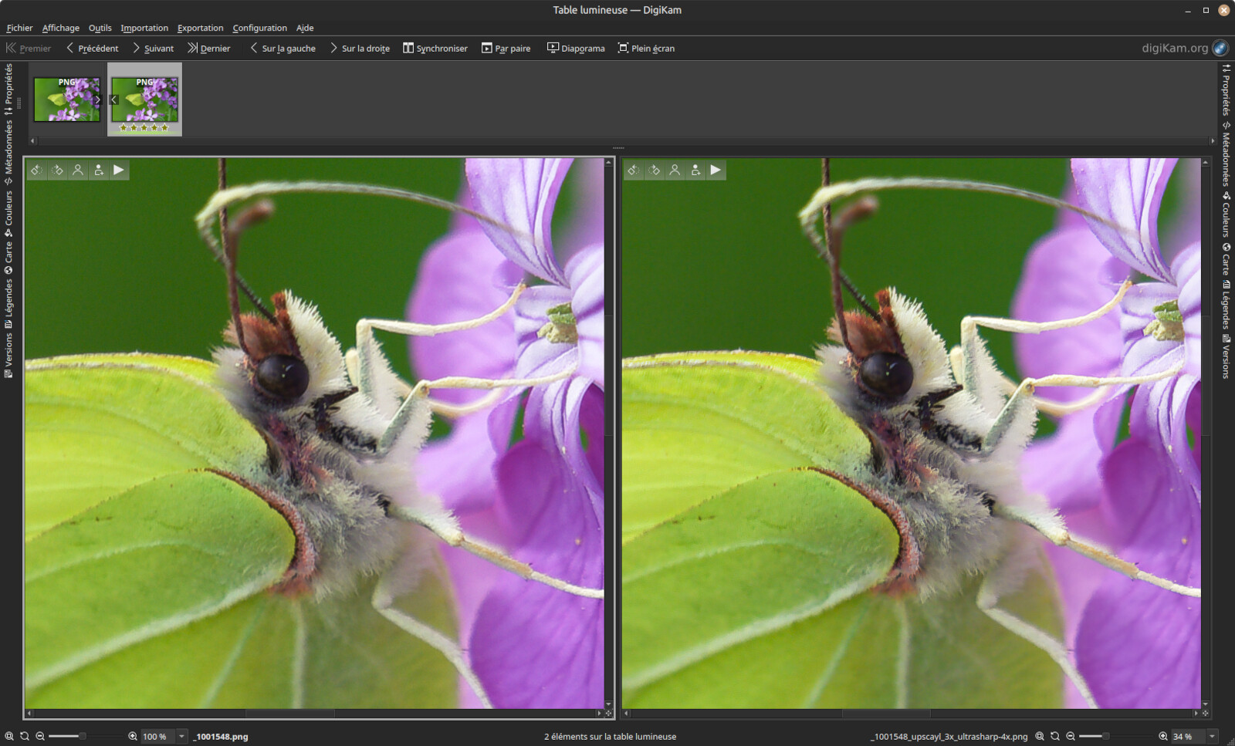Toggle Plein écran mode
Screen dimensions: 1235x746
point(646,48)
